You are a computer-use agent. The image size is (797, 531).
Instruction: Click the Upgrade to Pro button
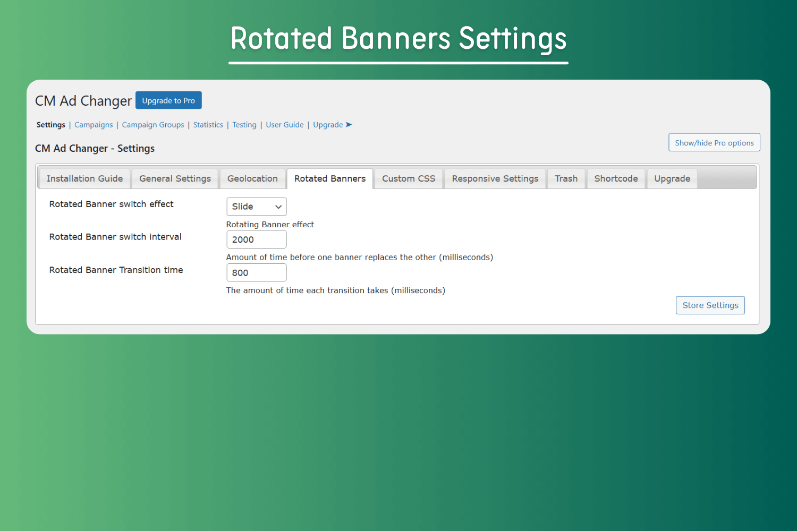168,100
